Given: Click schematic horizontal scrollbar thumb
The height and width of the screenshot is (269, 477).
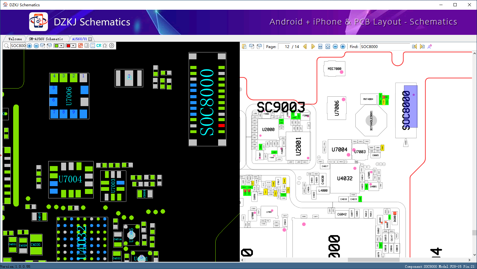Looking at the screenshot, I should (374, 260).
